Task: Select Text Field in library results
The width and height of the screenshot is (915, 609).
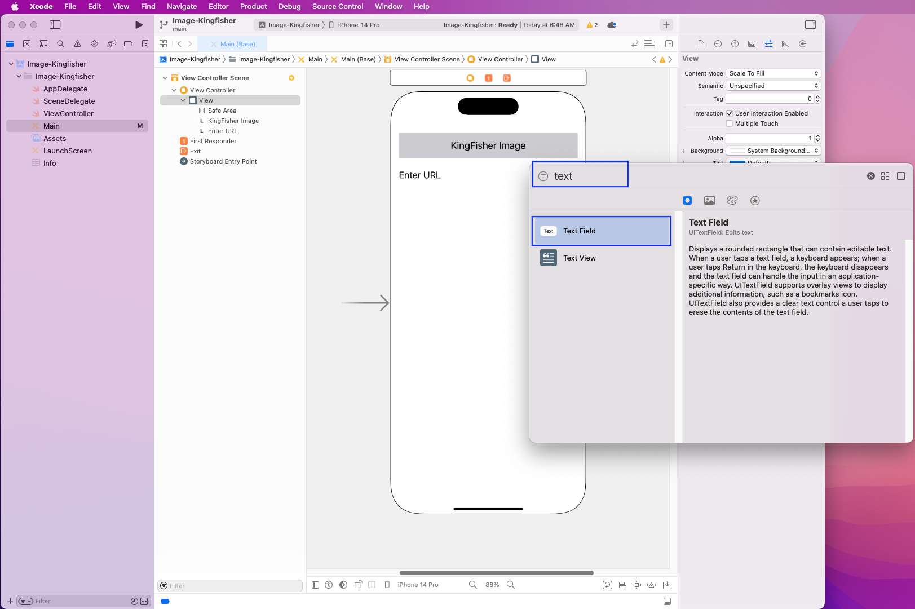Action: (602, 231)
